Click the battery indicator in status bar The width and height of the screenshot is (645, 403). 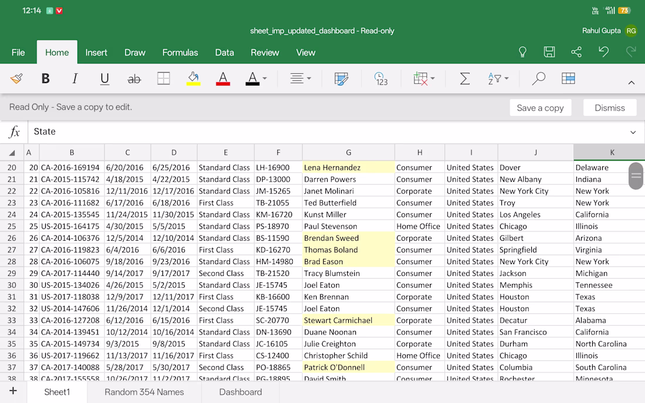tap(624, 11)
